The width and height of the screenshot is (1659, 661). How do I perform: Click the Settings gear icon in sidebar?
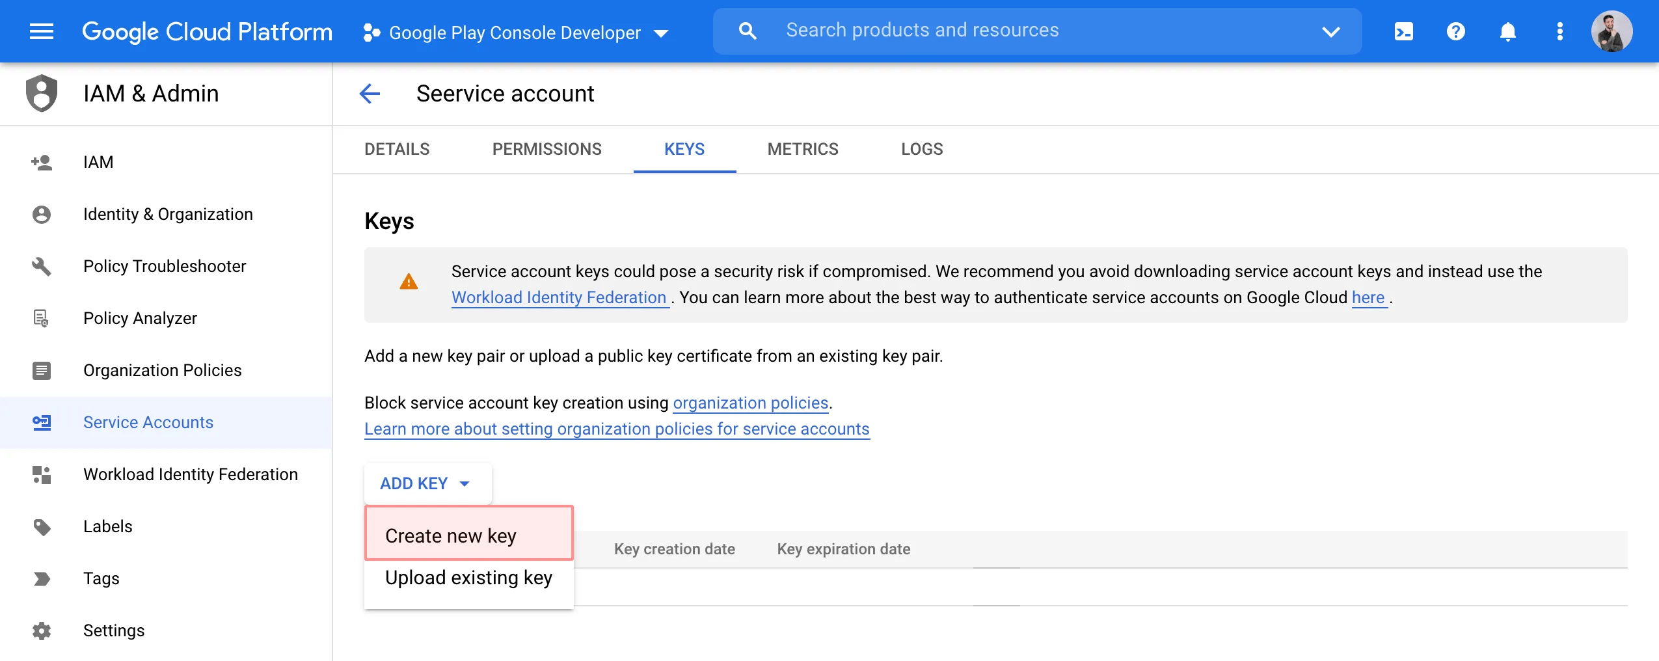42,630
